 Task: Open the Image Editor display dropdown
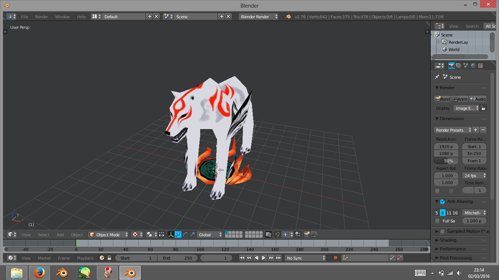[x=466, y=108]
